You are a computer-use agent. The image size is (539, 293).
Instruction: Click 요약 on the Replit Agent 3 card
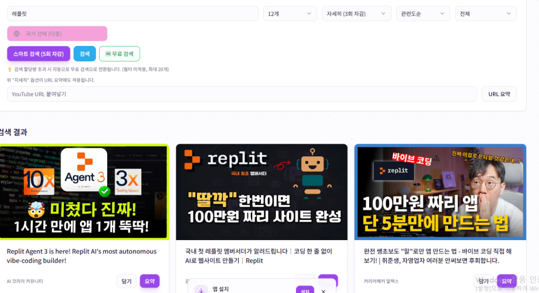tap(150, 281)
